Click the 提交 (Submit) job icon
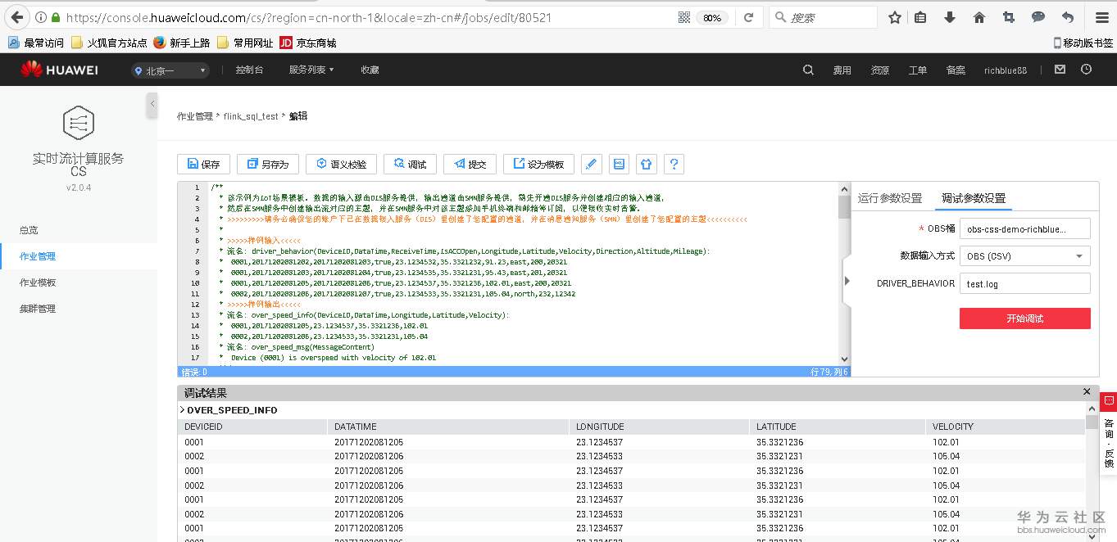1117x542 pixels. tap(469, 164)
